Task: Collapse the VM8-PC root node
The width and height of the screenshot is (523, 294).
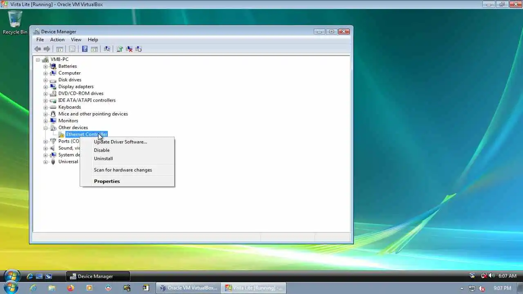Action: coord(38,60)
